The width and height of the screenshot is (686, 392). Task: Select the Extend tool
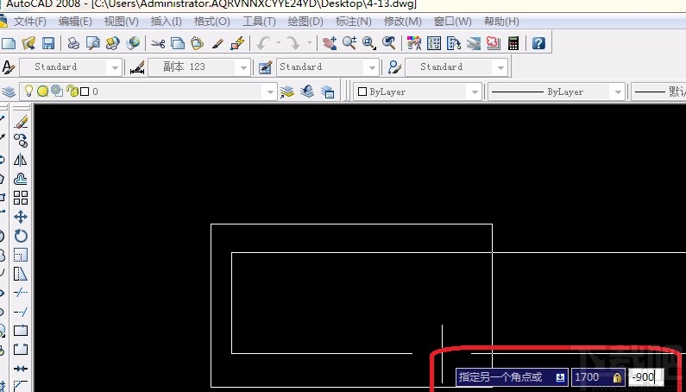[21, 312]
